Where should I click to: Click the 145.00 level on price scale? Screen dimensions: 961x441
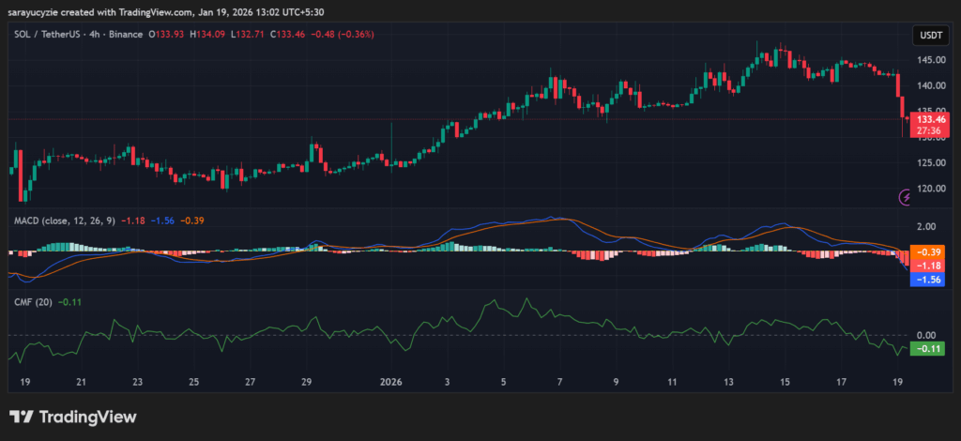click(x=929, y=60)
